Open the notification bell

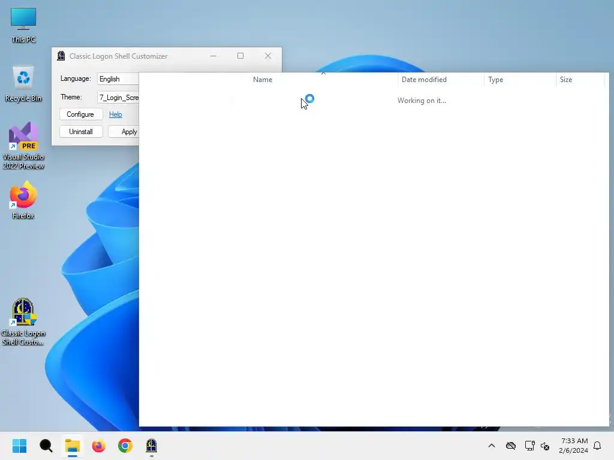[x=598, y=446]
